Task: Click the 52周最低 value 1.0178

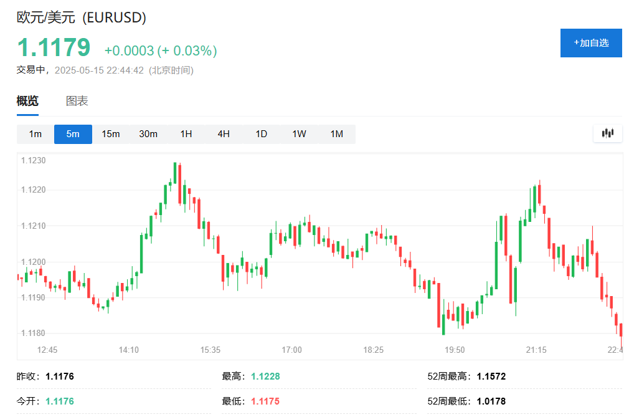Action: (x=491, y=401)
